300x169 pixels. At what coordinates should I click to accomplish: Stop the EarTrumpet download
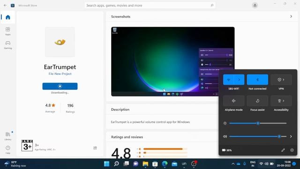pyautogui.click(x=60, y=86)
